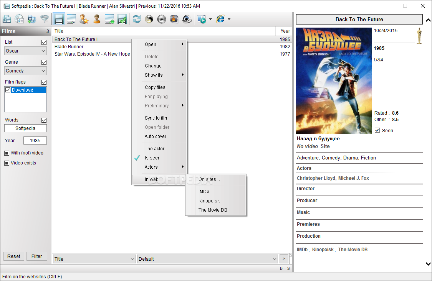Click the funnel filter toolbar icon

[x=45, y=19]
